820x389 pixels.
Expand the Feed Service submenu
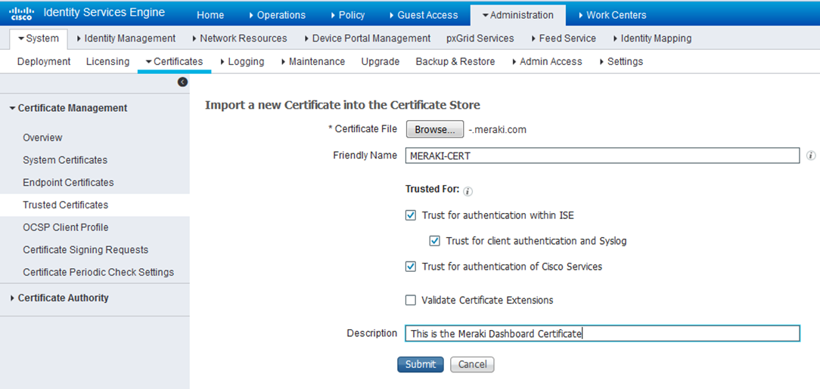564,39
